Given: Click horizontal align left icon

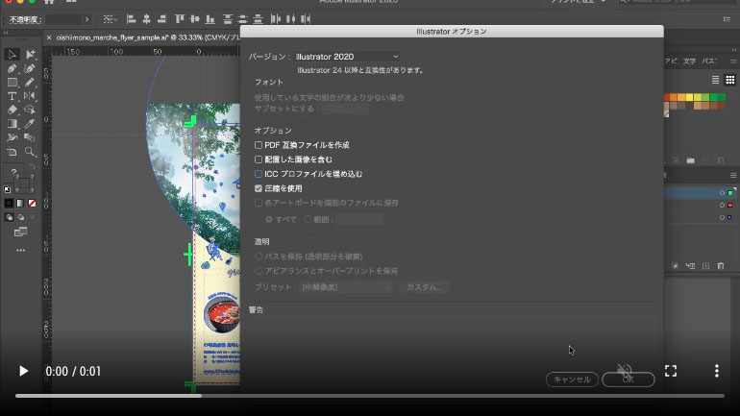Looking at the screenshot, I should (132, 19).
